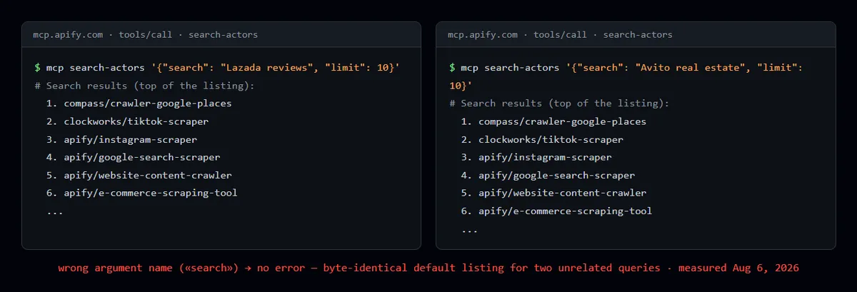
Task: Select "6. apify/e-commerce-scraping-tool" in left panel
Action: (x=141, y=193)
